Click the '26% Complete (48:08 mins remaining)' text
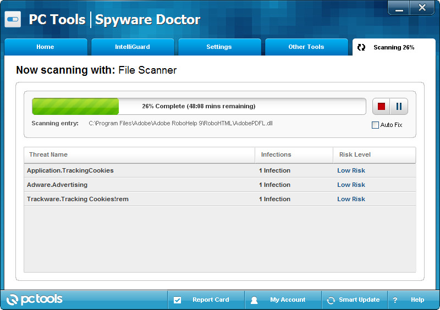This screenshot has height=310, width=440. (x=199, y=106)
